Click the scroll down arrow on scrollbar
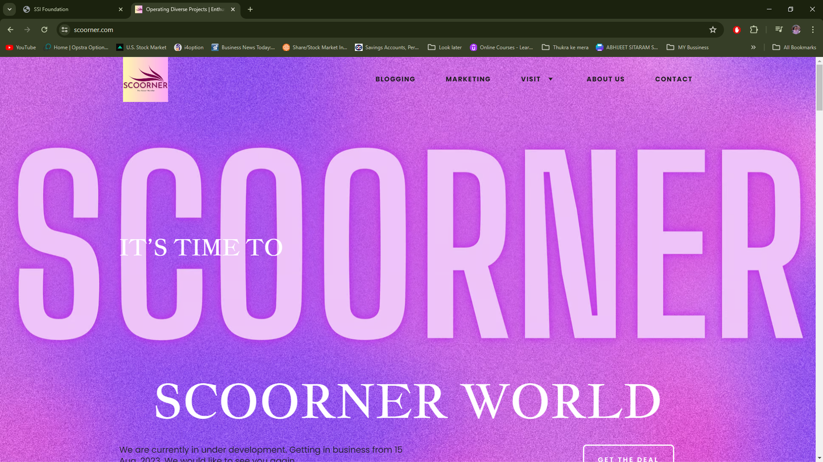This screenshot has width=823, height=462. point(819,457)
